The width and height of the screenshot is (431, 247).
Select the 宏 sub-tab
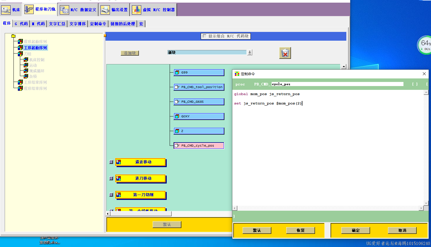141,24
